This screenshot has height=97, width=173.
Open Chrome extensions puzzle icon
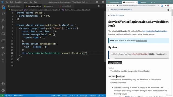tap(165, 5)
